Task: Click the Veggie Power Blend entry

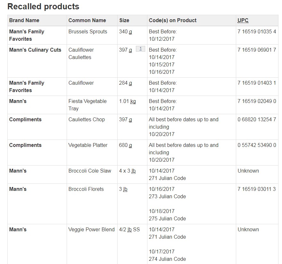Action: click(91, 229)
